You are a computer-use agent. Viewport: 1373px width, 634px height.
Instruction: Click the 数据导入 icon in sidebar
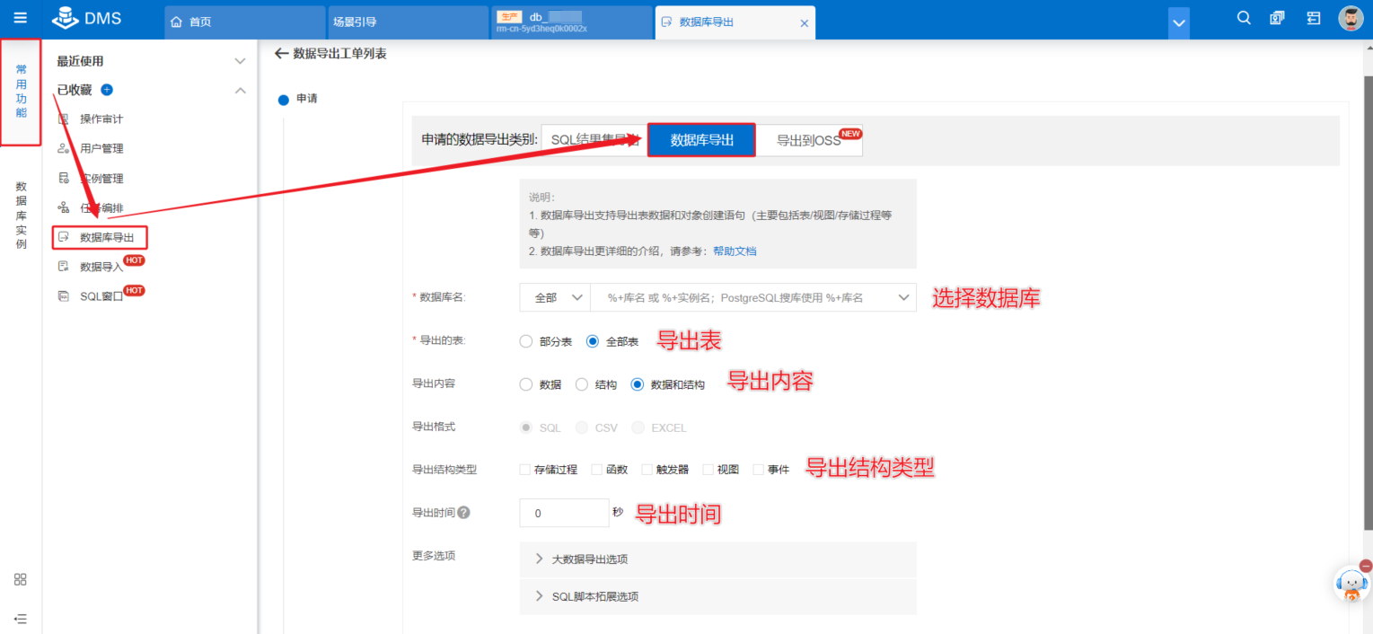tap(63, 267)
